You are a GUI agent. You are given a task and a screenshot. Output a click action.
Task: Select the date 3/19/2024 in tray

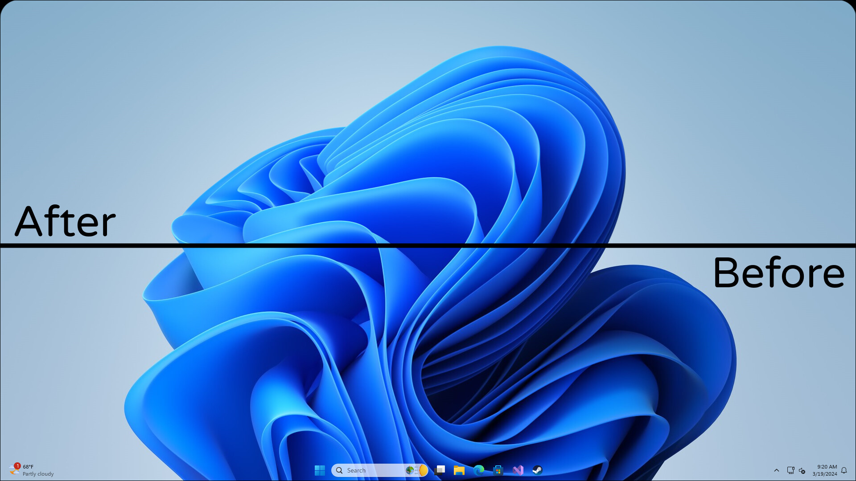tap(826, 473)
